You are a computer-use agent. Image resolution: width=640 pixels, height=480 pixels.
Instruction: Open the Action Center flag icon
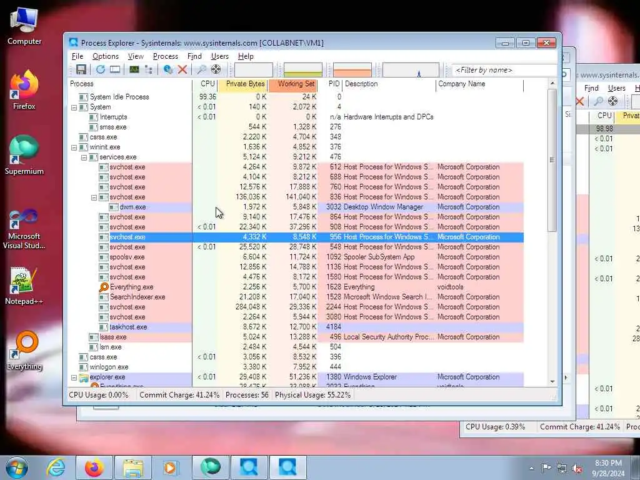click(546, 468)
